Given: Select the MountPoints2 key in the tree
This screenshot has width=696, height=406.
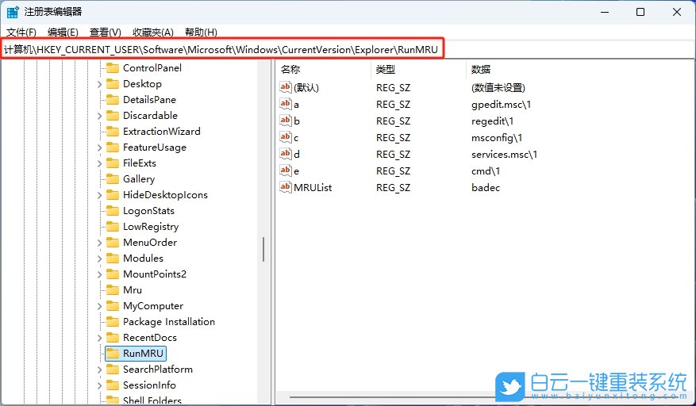Looking at the screenshot, I should 155,274.
